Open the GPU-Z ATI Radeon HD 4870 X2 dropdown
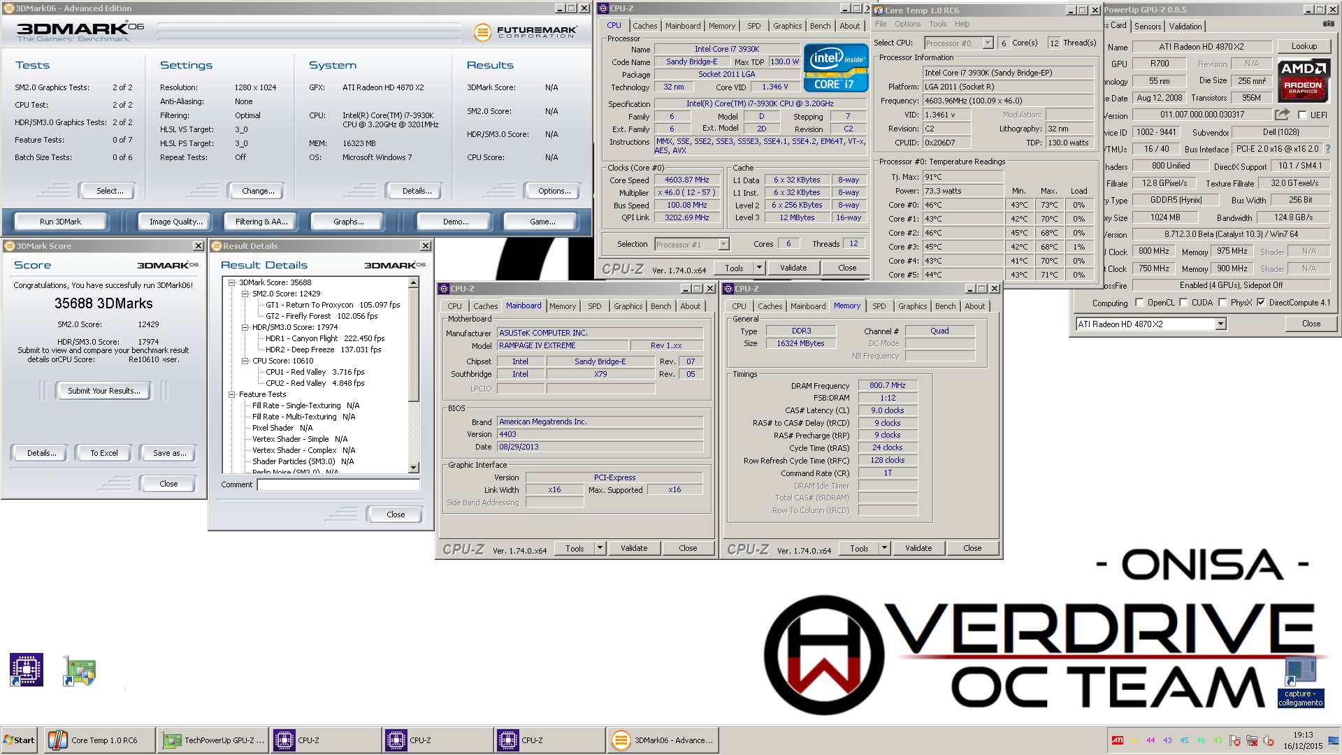Viewport: 1342px width, 755px height. 1220,324
